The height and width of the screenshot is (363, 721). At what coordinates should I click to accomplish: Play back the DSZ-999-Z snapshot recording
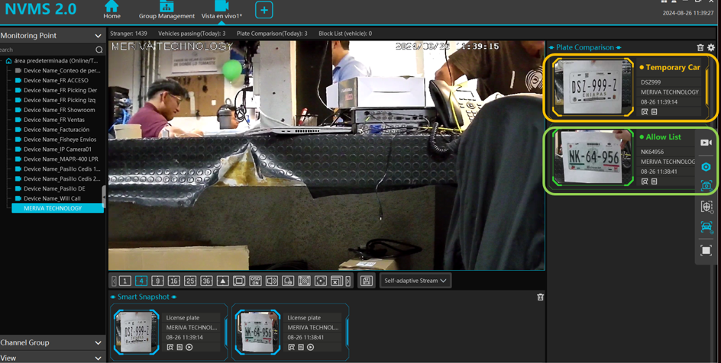[189, 347]
